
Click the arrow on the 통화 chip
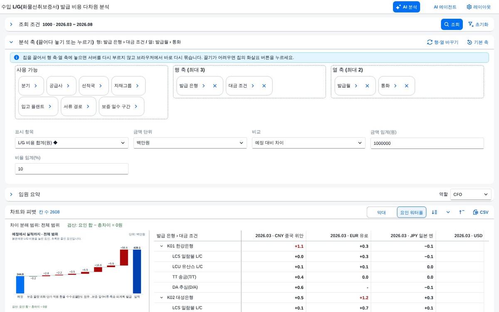(x=395, y=86)
